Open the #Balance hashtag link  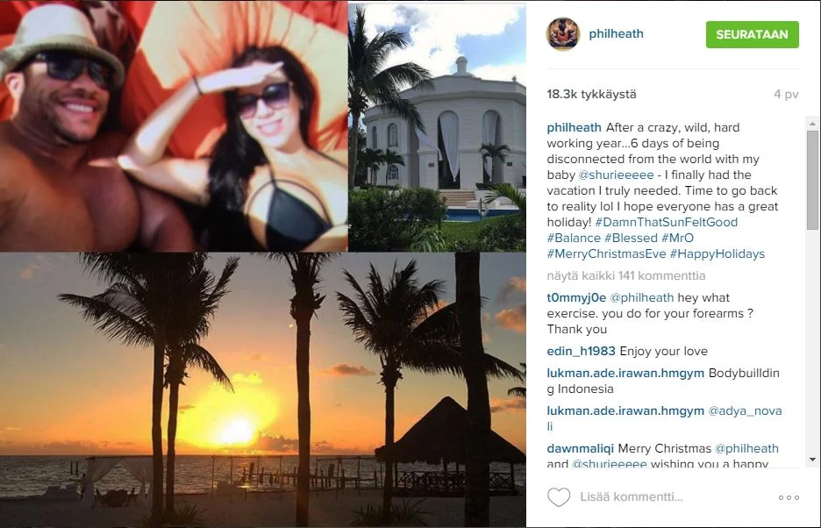click(574, 238)
